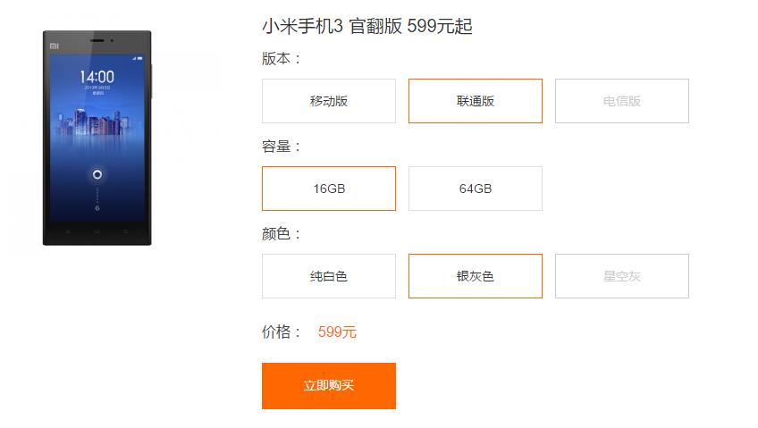Click the phone's left menu key
Viewport: 758px width, 428px height.
click(x=68, y=231)
